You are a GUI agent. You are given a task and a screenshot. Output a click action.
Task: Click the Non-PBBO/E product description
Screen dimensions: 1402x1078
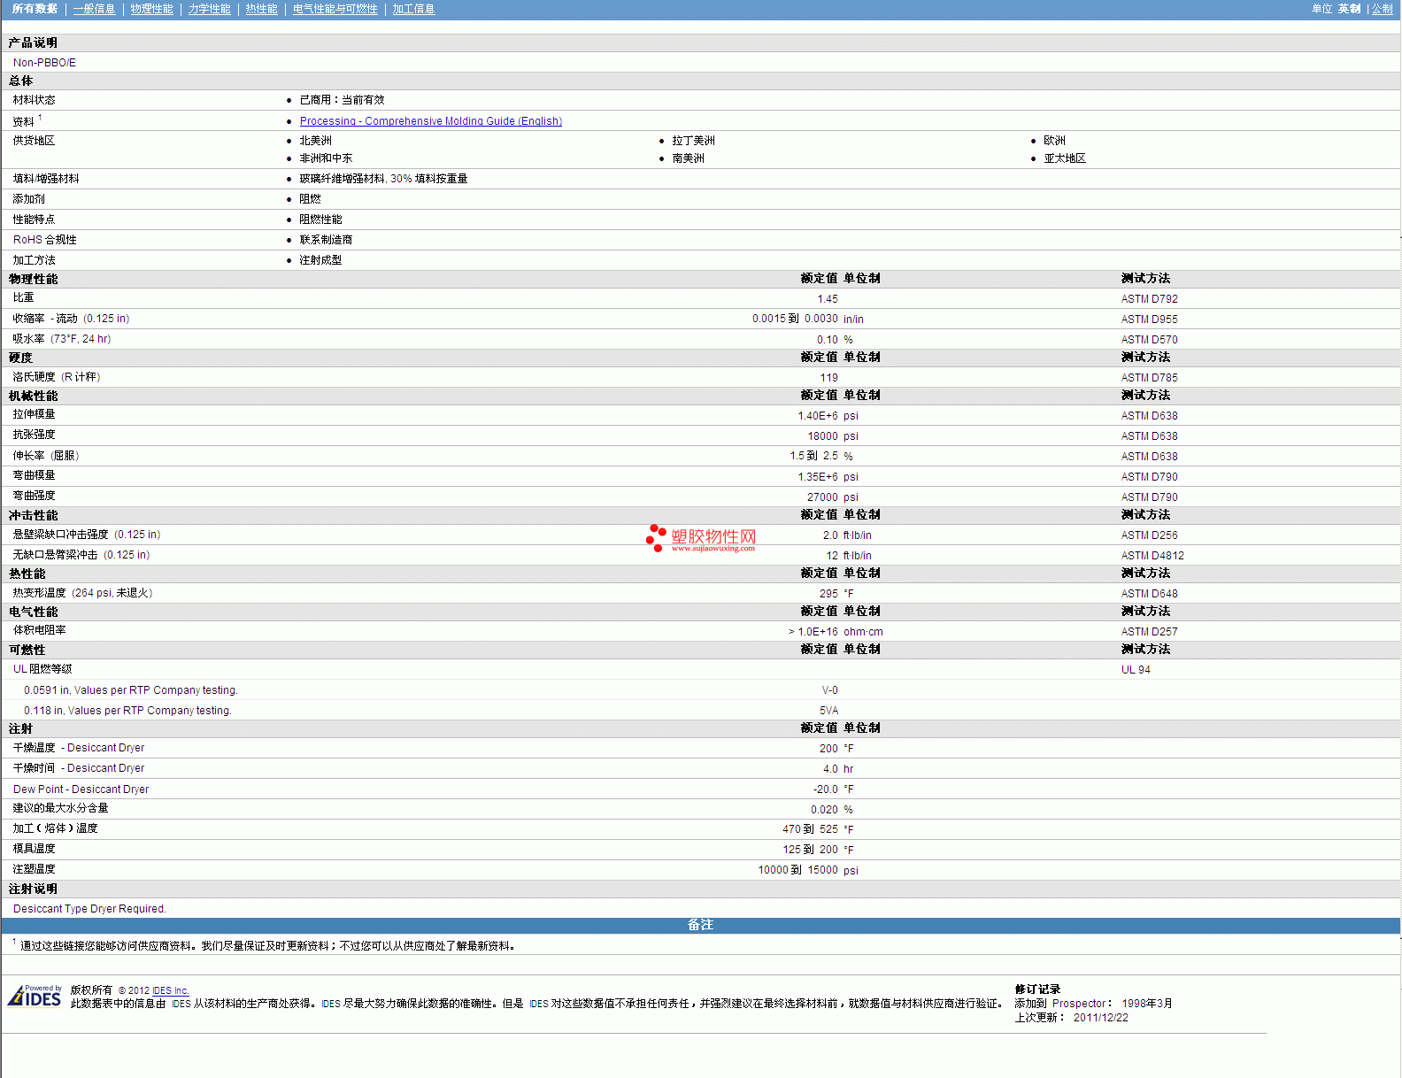(44, 63)
